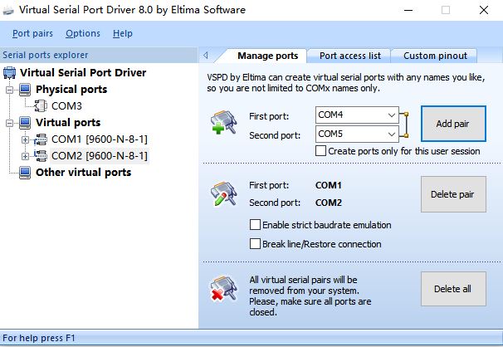This screenshot has width=503, height=347.
Task: Click the Virtual Serial Port Driver root icon
Action: click(x=10, y=73)
